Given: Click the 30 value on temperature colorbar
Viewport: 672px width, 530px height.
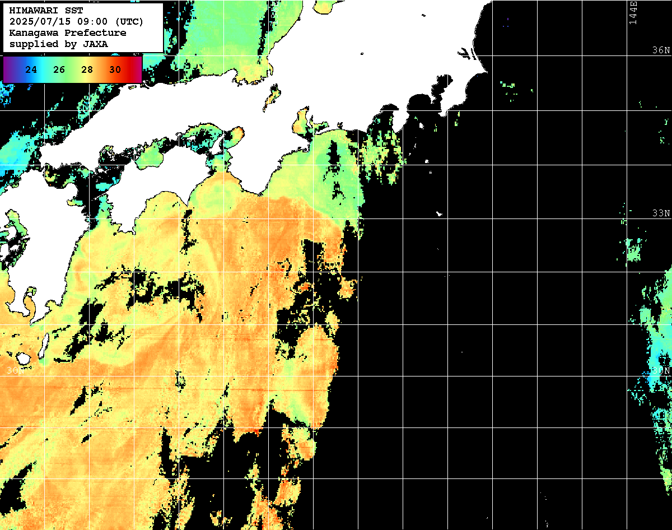Looking at the screenshot, I should 115,70.
